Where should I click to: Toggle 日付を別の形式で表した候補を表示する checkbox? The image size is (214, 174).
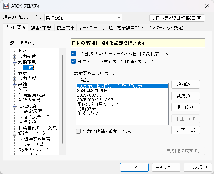[73, 61]
